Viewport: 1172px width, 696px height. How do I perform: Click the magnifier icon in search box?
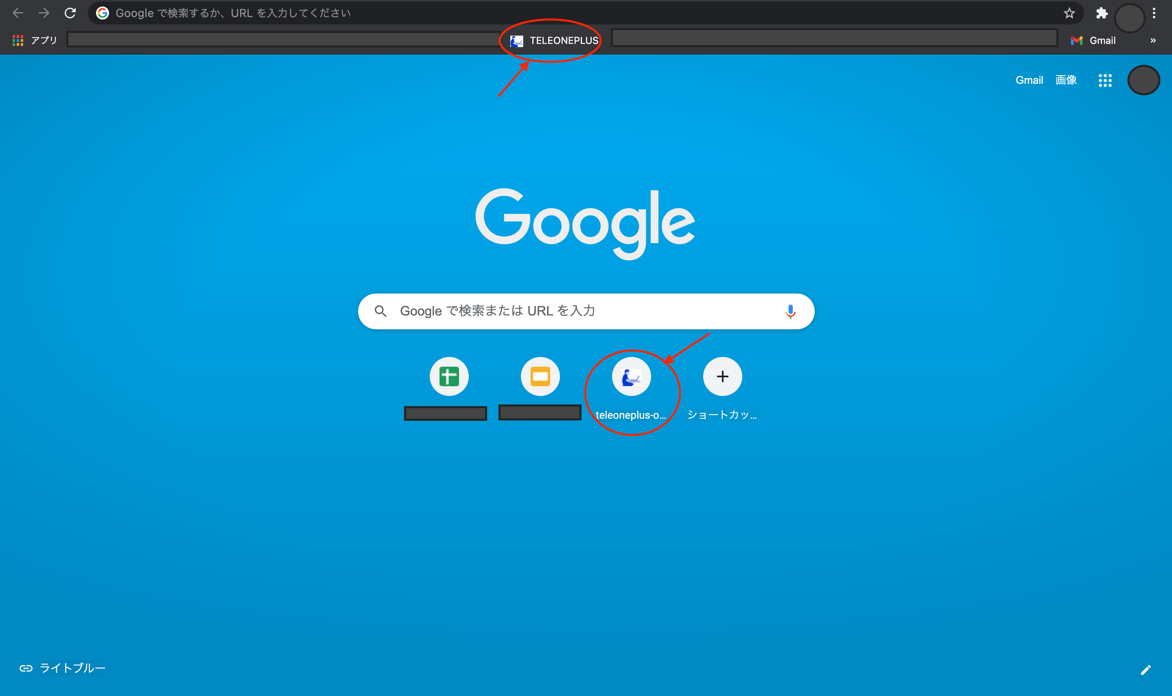coord(380,311)
